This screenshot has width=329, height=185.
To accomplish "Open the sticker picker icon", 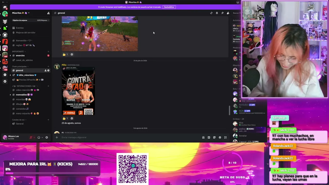I will click(x=214, y=137).
